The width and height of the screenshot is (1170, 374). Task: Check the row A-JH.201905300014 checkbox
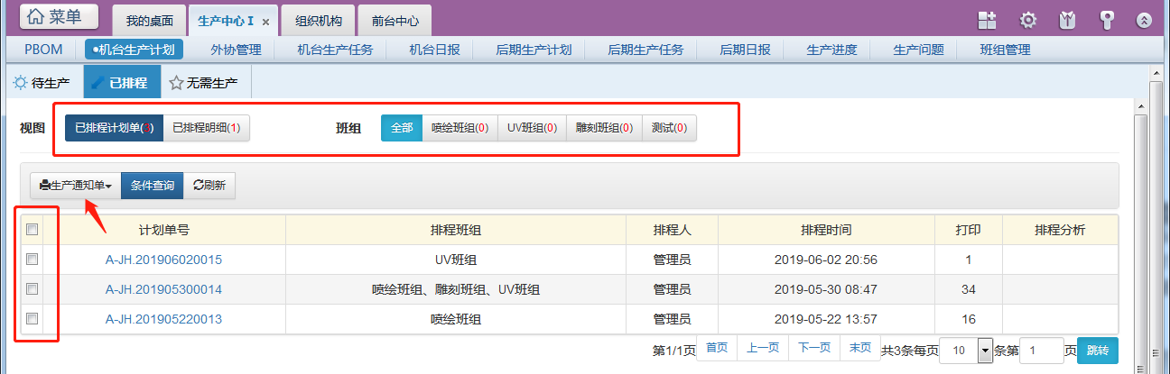tap(32, 289)
